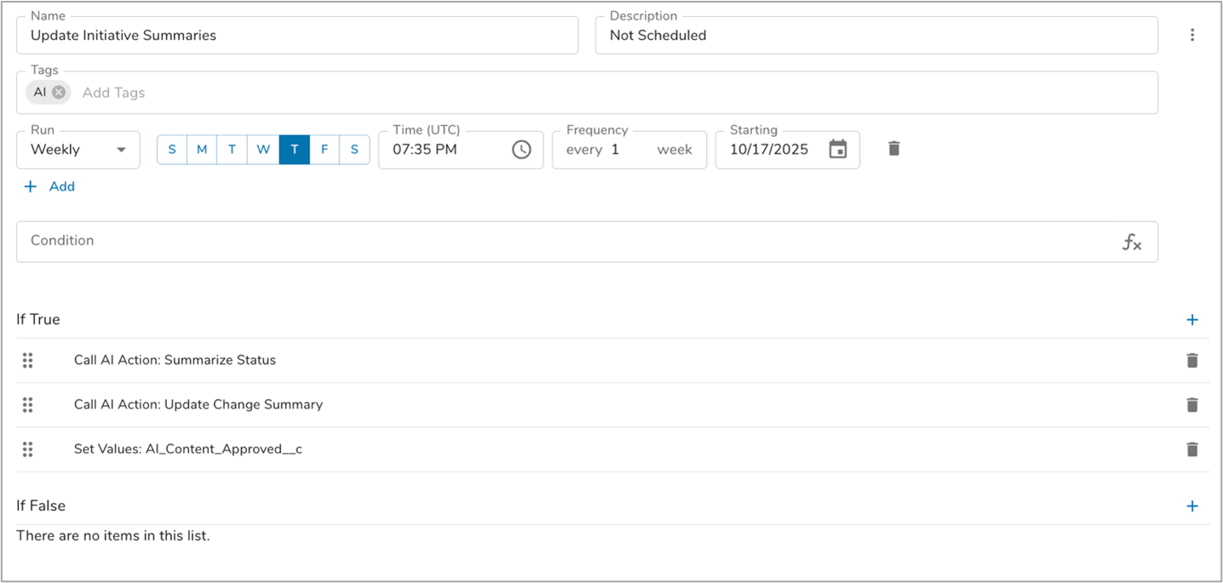
Task: Delete the Update Change Summary action
Action: point(1191,405)
